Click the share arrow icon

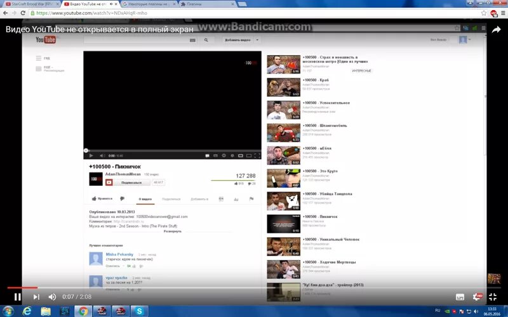click(496, 30)
